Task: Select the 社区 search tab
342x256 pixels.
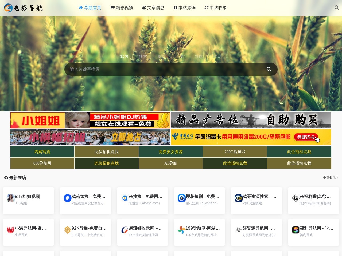Action: point(199,57)
